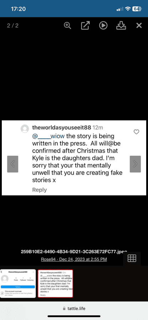Click the zoom magnifier icon
The height and width of the screenshot is (320, 148).
[67, 26]
